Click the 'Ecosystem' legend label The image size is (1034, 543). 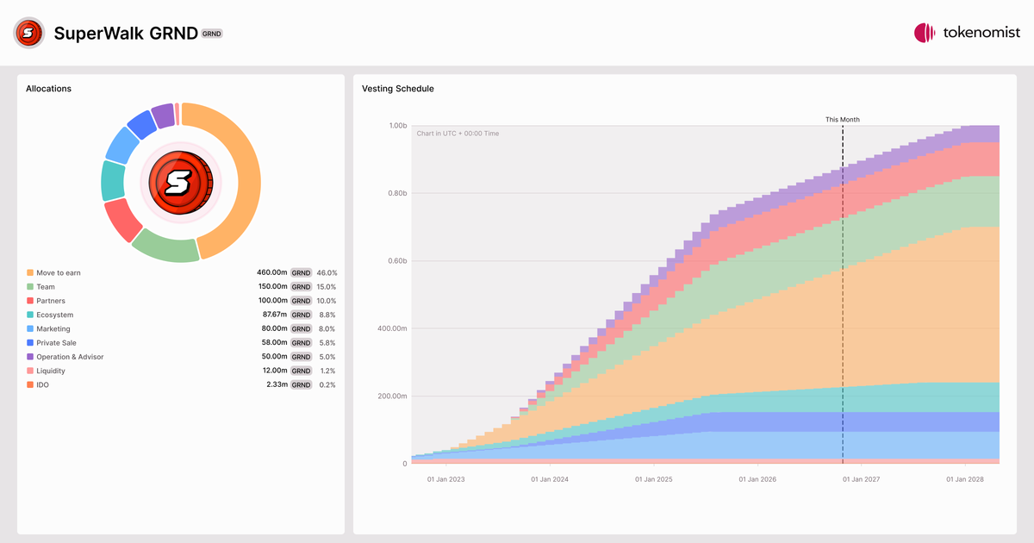click(x=54, y=315)
